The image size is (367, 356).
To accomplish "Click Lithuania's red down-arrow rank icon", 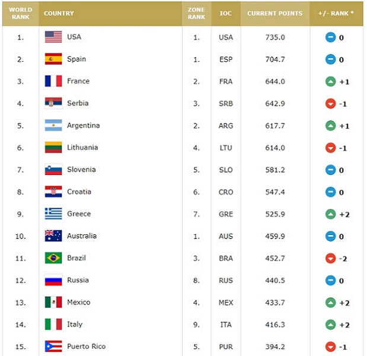I will pos(330,148).
